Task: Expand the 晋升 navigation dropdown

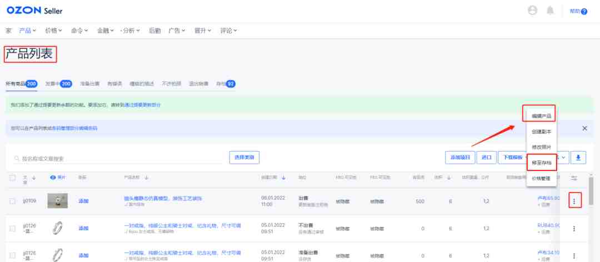Action: point(203,31)
